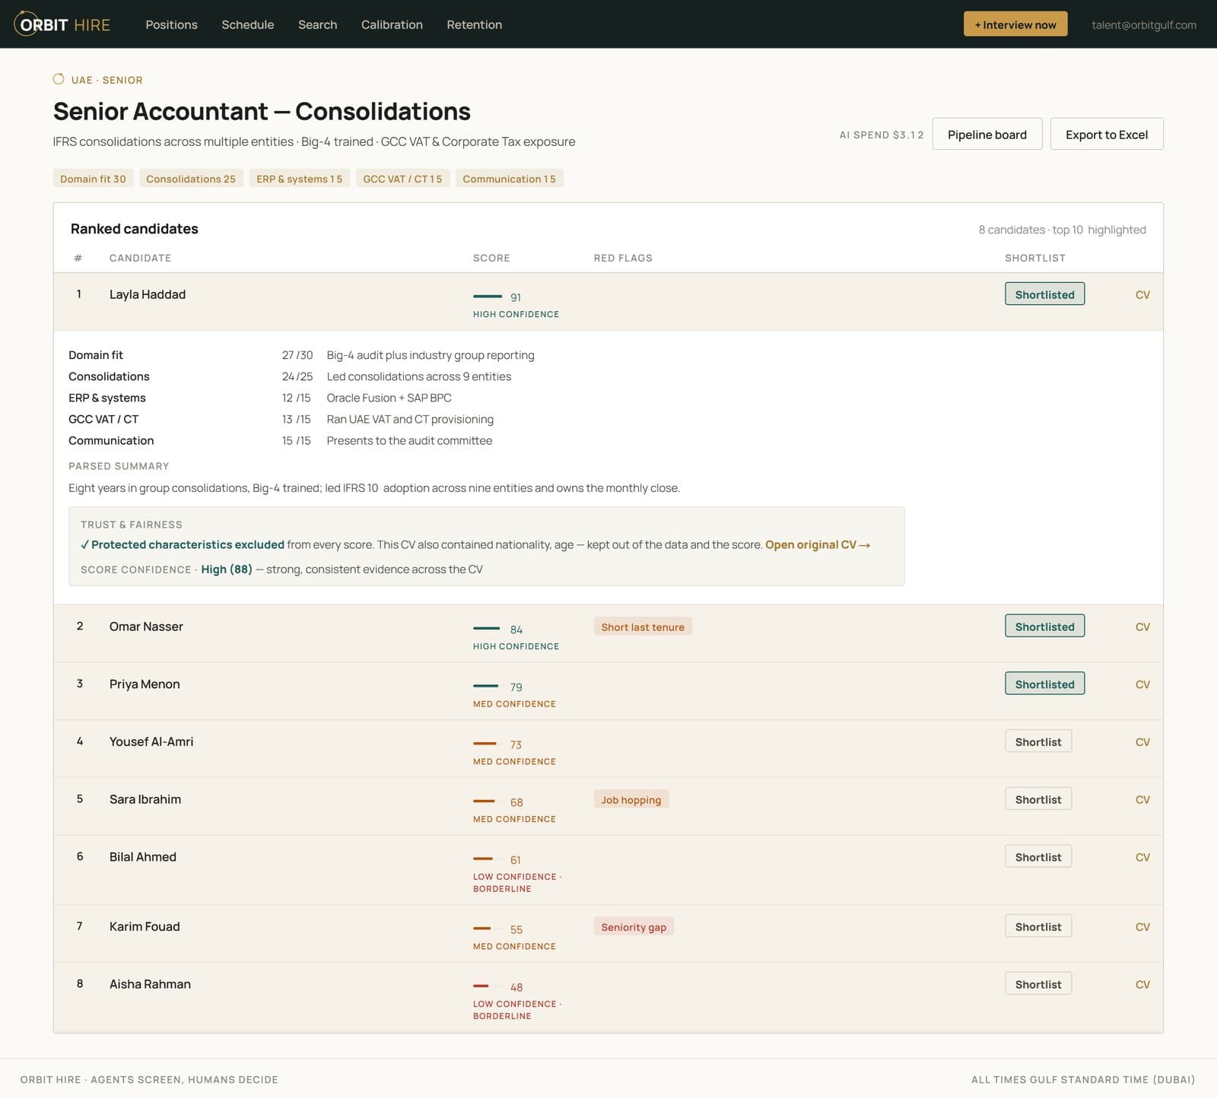1217x1098 pixels.
Task: Open Karim Fouad's CV link
Action: pos(1142,927)
